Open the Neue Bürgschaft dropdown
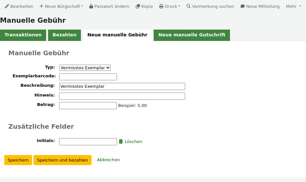The height and width of the screenshot is (182, 306). (61, 6)
